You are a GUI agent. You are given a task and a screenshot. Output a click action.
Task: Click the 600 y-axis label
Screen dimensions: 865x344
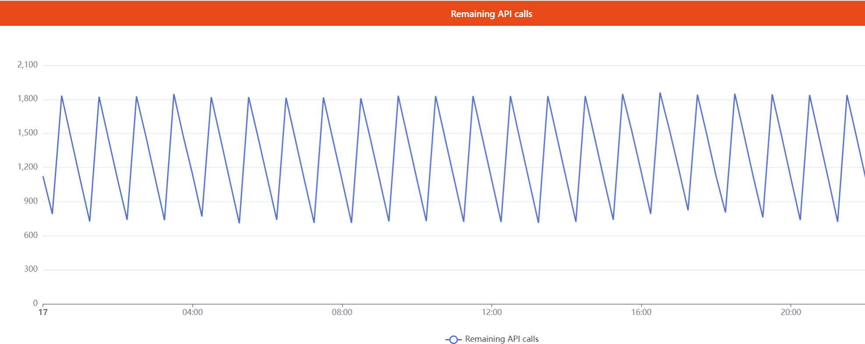point(31,235)
